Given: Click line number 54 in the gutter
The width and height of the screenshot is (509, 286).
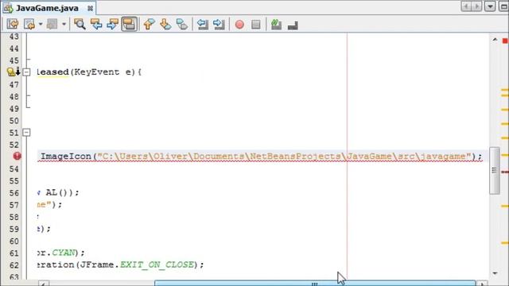Looking at the screenshot, I should [14, 169].
